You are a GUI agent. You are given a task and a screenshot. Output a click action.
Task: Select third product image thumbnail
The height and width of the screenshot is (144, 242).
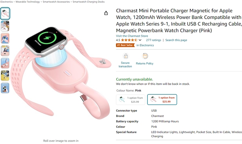point(5,38)
